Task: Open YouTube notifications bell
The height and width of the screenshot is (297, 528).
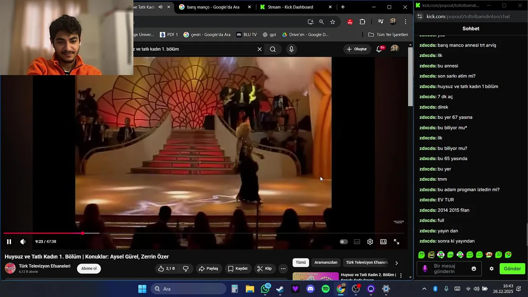Action: 379,49
